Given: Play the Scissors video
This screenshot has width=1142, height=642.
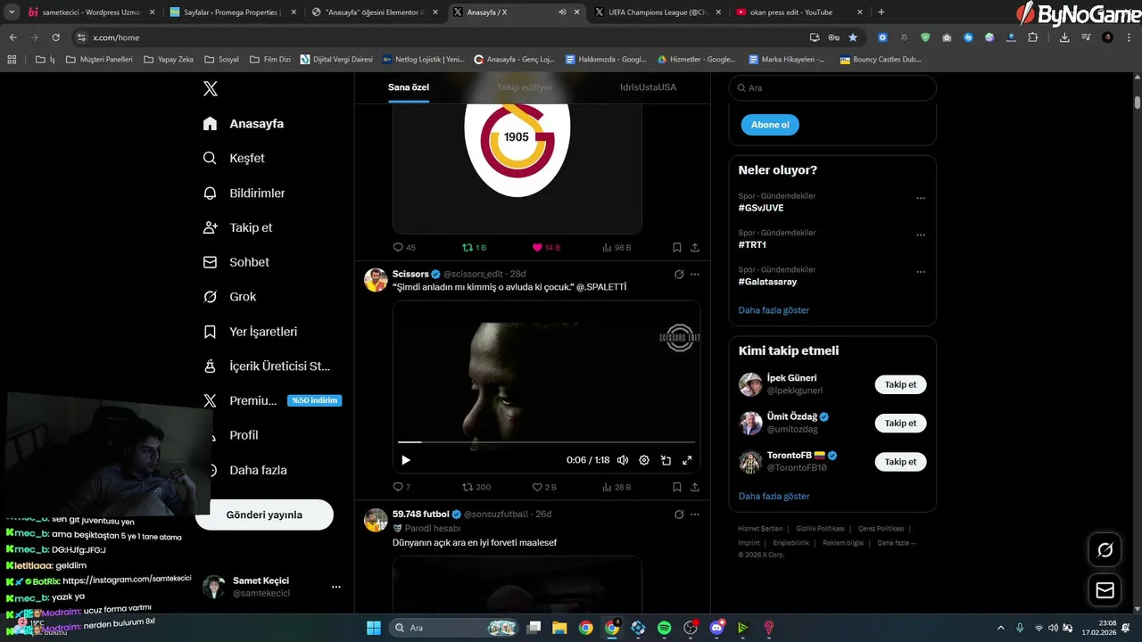Looking at the screenshot, I should click(x=406, y=460).
